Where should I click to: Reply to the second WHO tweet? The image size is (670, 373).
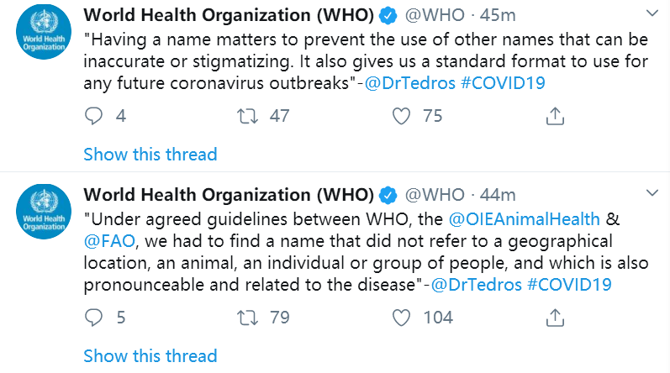[94, 317]
